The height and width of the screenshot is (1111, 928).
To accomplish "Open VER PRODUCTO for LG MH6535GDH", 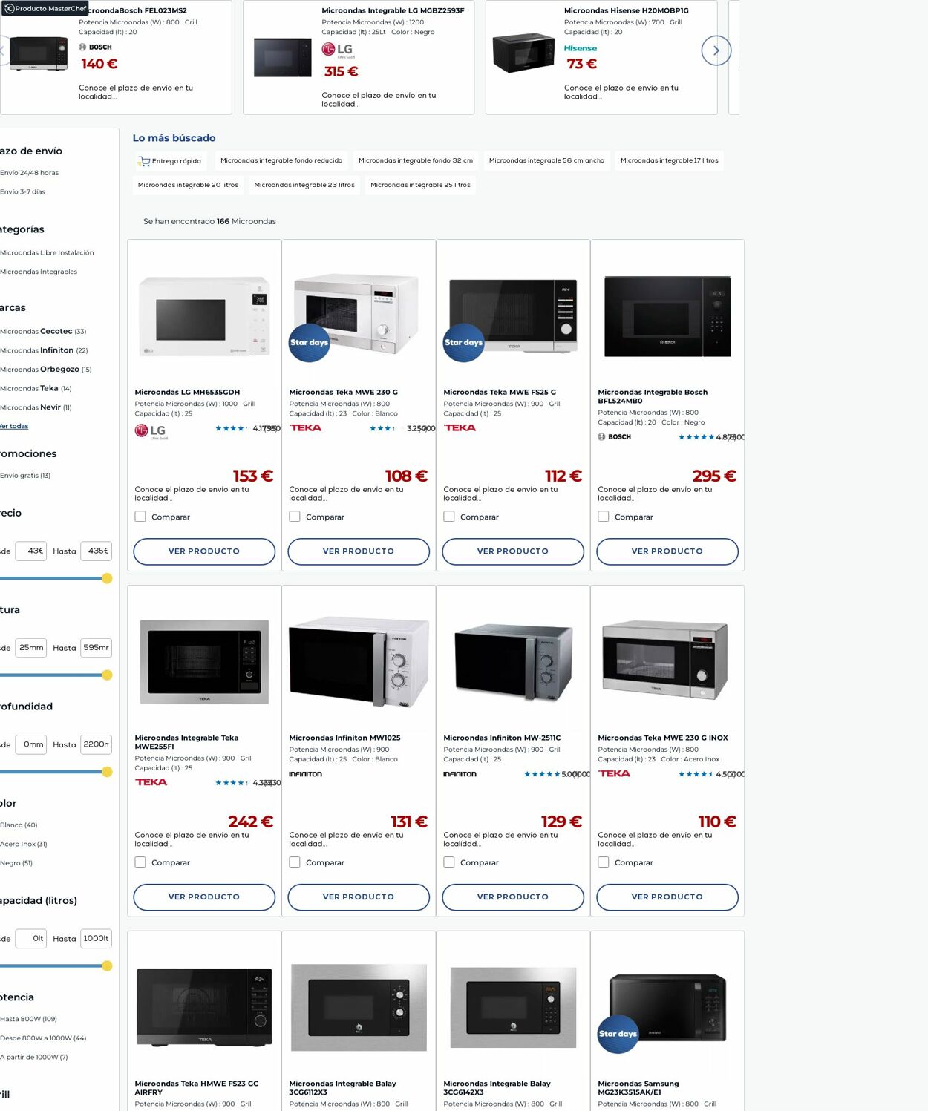I will tap(204, 551).
